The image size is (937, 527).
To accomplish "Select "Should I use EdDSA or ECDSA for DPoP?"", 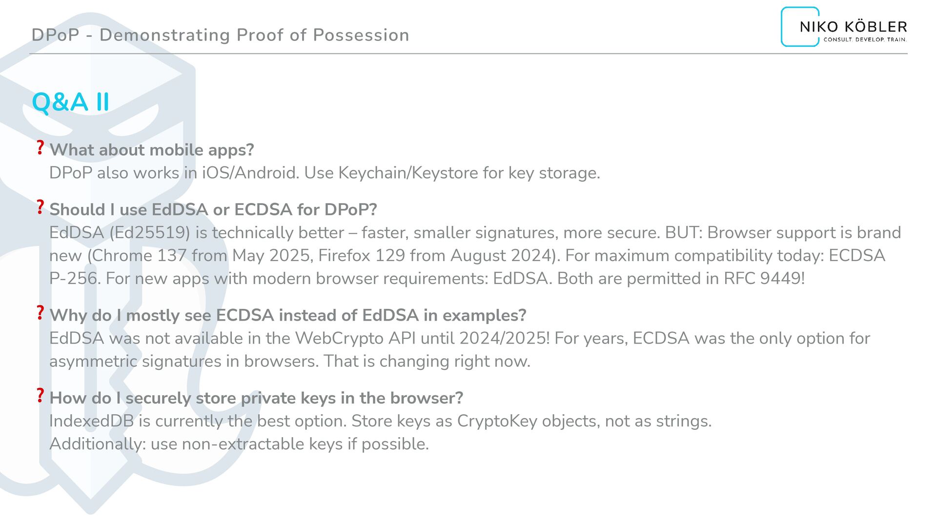I will click(213, 209).
